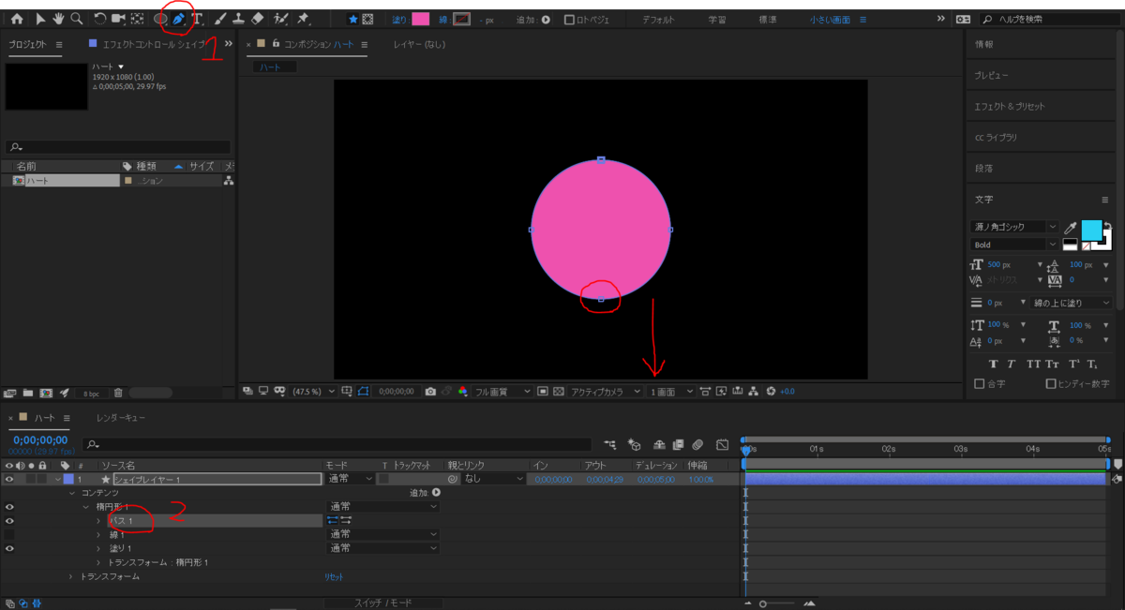The image size is (1125, 610).
Task: Toggle visibility eye of シェイプレイヤー 1
Action: 10,479
